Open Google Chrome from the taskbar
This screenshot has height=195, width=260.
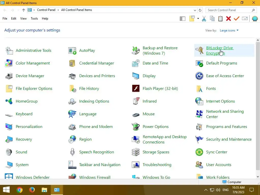19,190
